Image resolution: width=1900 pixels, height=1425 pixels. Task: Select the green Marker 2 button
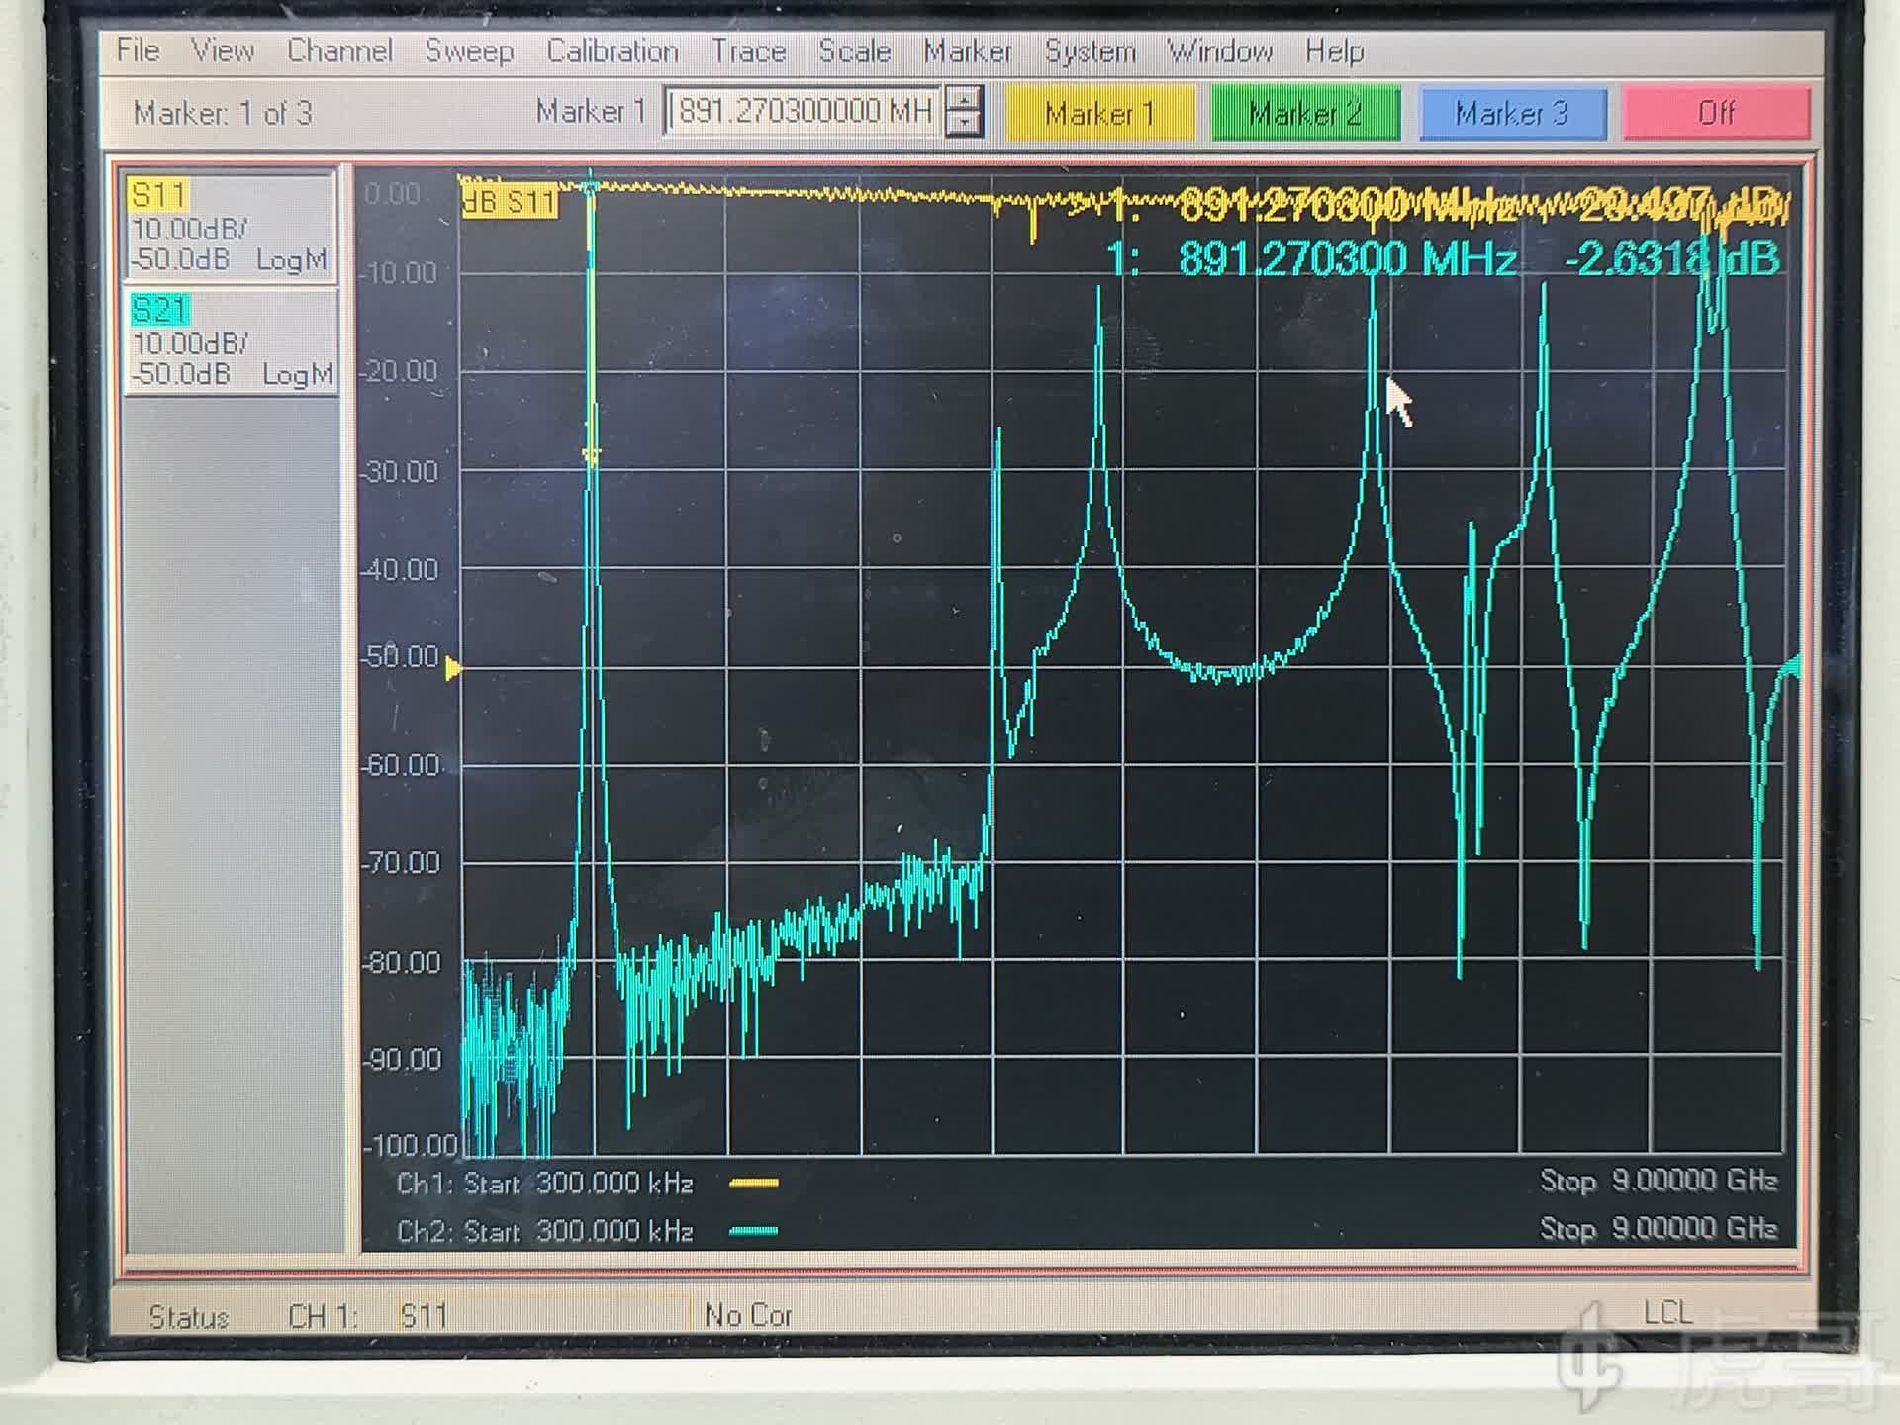(x=1304, y=114)
